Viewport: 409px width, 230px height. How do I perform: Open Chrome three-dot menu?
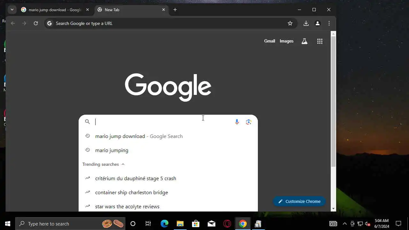click(x=329, y=23)
